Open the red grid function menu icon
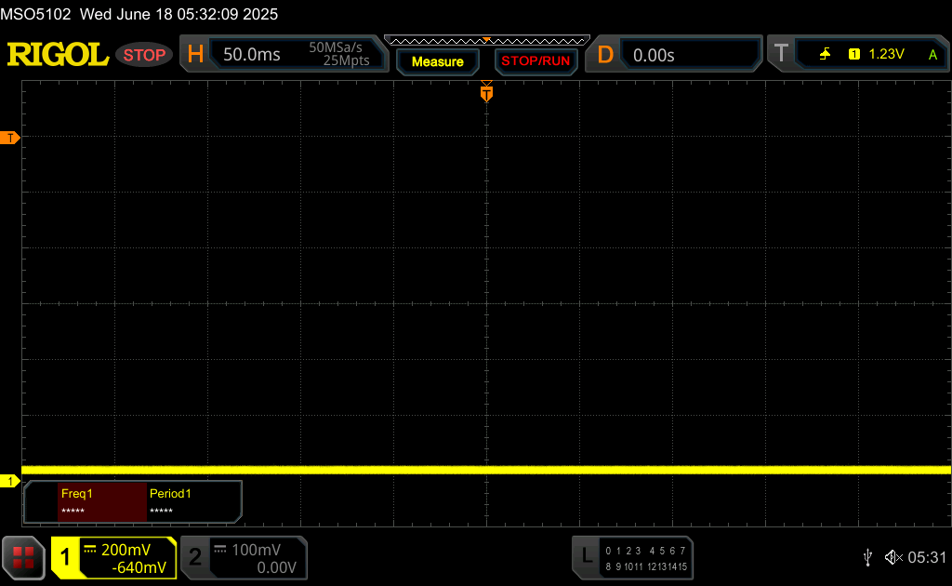Screen dimensions: 952x586 (x=23, y=557)
